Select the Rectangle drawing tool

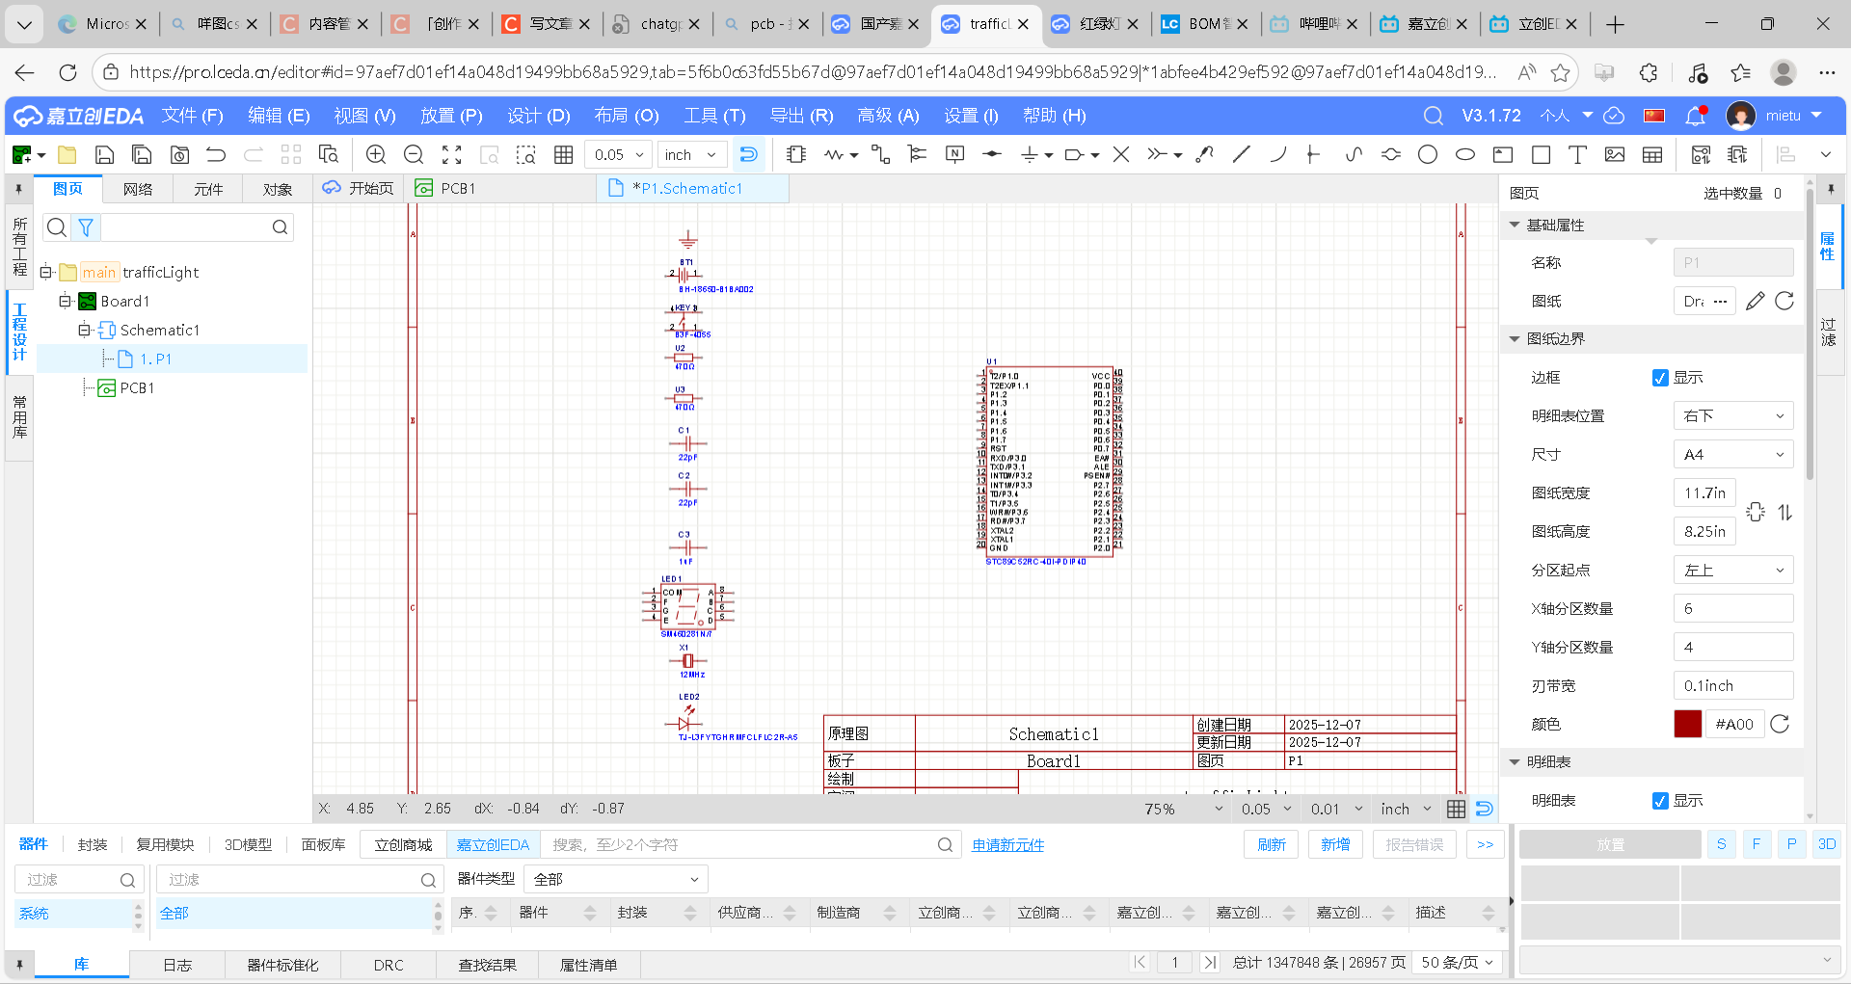[1541, 154]
